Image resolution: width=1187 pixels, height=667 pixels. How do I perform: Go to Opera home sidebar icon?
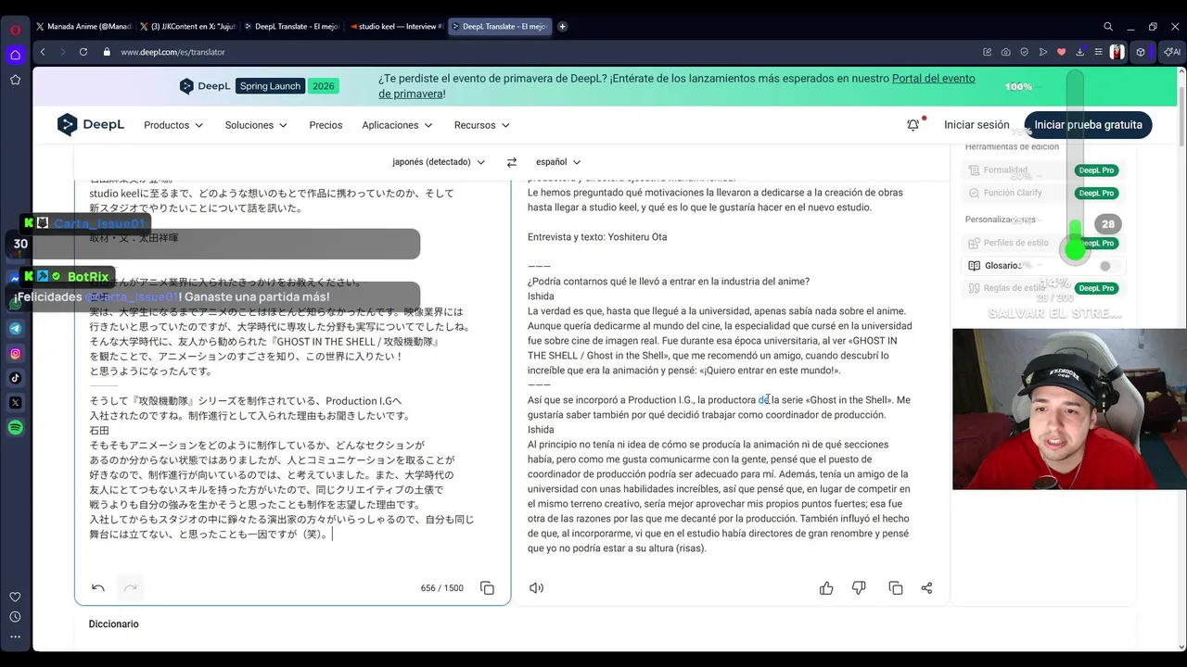(x=16, y=55)
